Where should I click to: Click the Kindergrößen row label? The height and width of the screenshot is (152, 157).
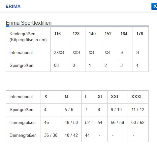point(28,37)
